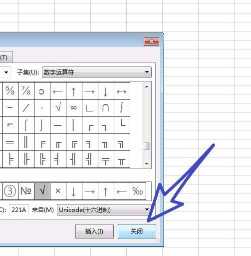Select the infinity symbol
Image resolution: width=251 pixels, height=256 pixels.
74,108
